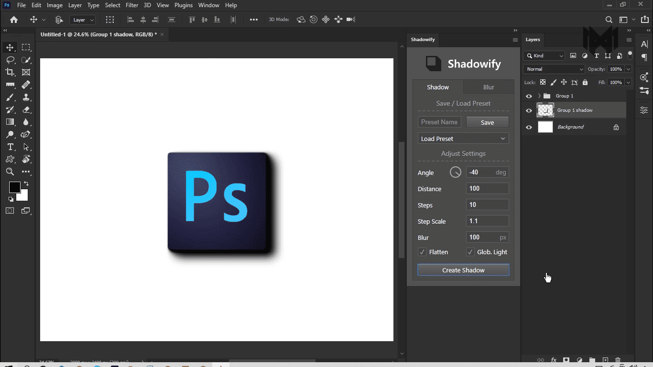The width and height of the screenshot is (653, 367).
Task: Open the Window menu
Action: coord(209,5)
